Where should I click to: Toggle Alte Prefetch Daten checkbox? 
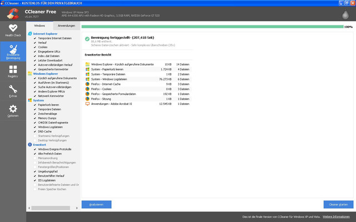[35, 154]
